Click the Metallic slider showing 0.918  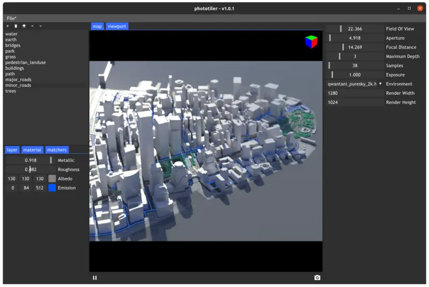tap(31, 160)
